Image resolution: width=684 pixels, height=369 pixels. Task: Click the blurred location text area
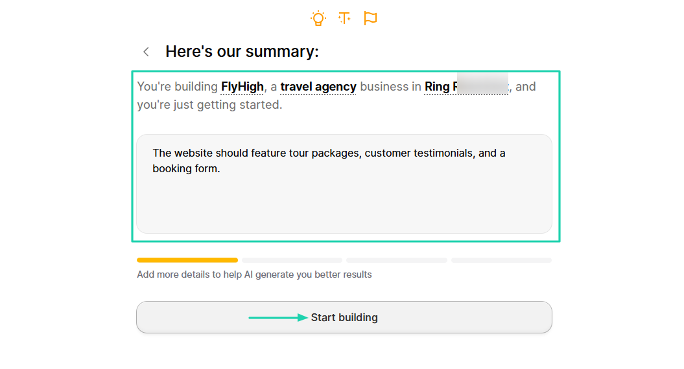point(482,84)
